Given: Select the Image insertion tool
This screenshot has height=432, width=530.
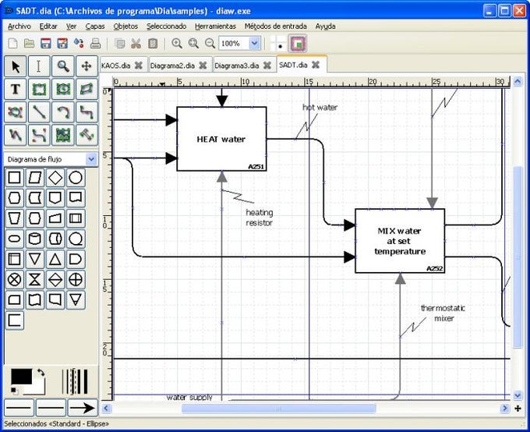Looking at the screenshot, I should pos(63,136).
